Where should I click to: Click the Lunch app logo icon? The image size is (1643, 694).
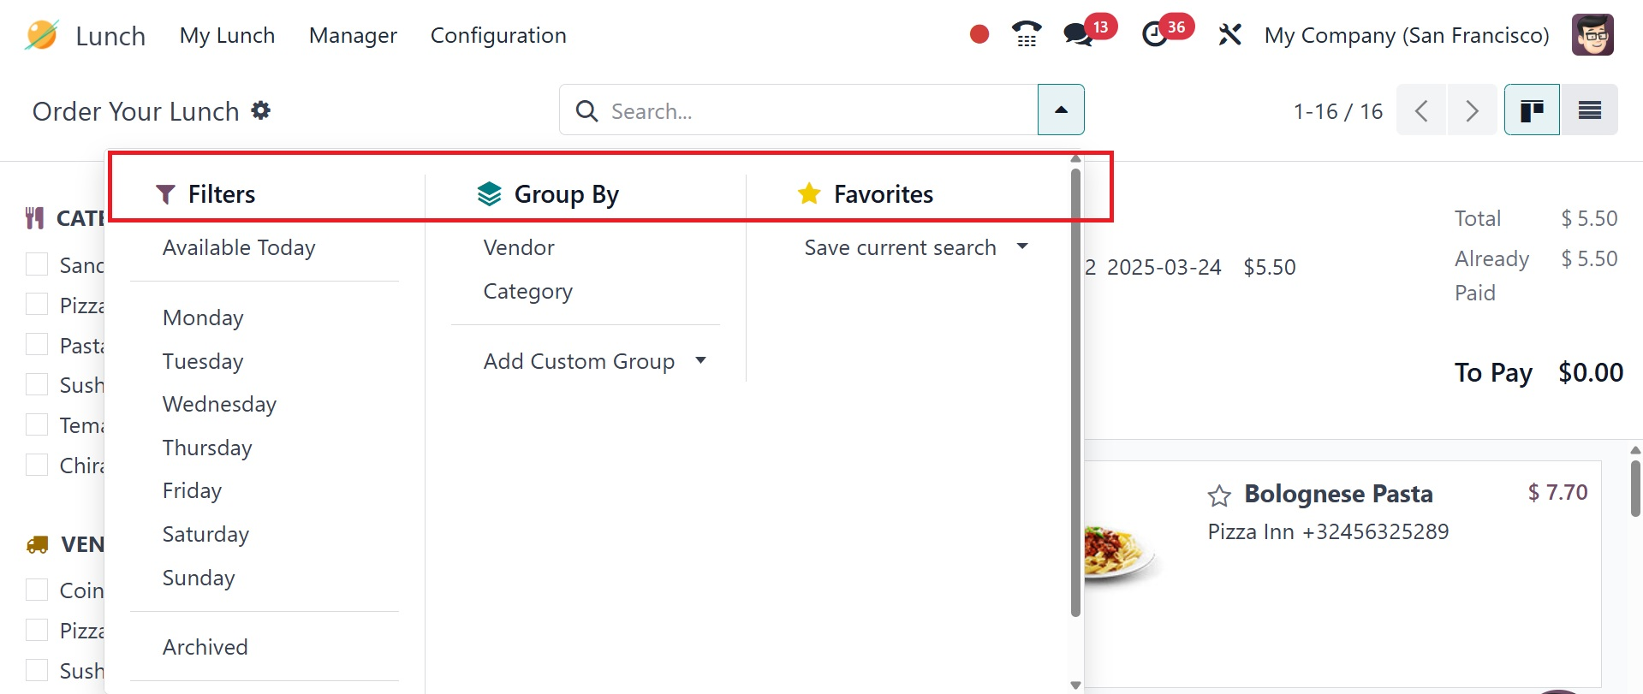(x=41, y=35)
